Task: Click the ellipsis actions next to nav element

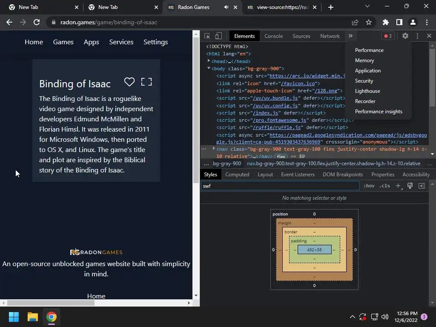Action: coord(204,149)
